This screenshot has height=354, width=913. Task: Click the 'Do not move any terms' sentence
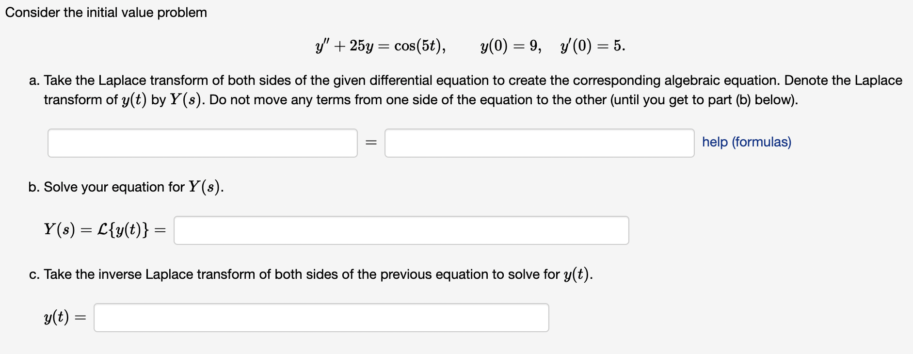pos(504,100)
